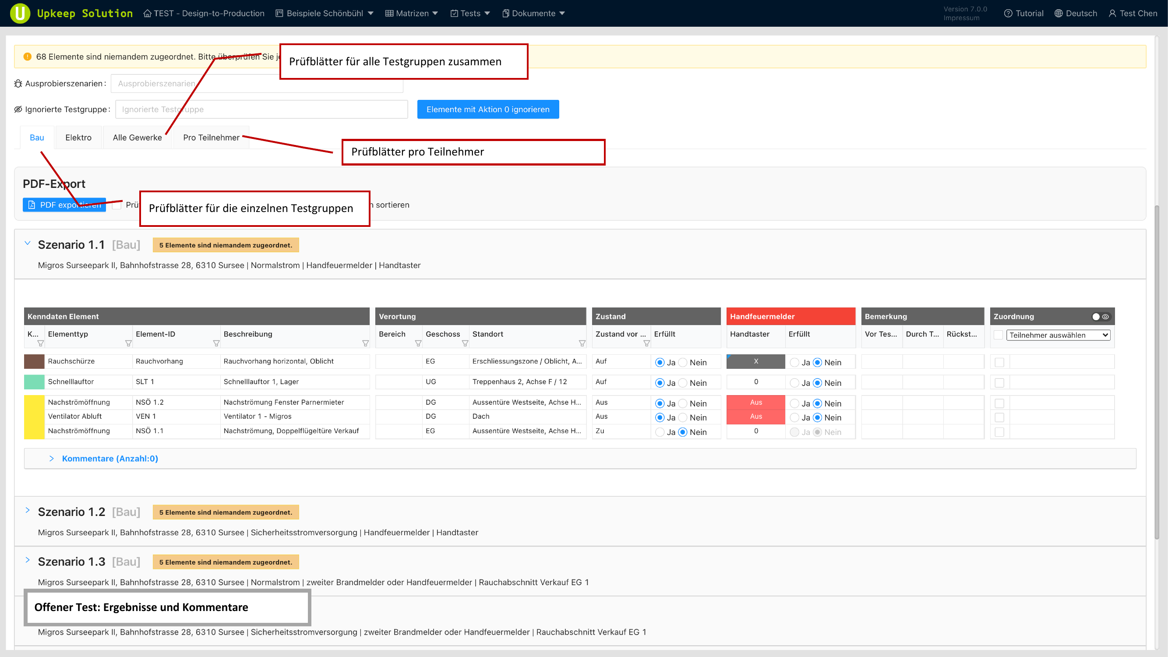This screenshot has height=657, width=1168.
Task: Check the Zuordnung checkbox for Schnelllauftor row
Action: pos(999,383)
